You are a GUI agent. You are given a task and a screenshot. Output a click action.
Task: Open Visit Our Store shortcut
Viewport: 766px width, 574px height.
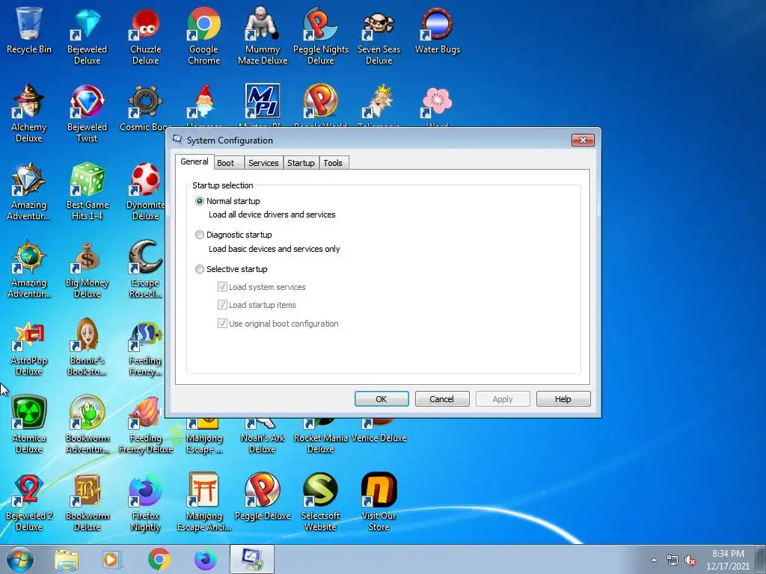[x=379, y=502]
